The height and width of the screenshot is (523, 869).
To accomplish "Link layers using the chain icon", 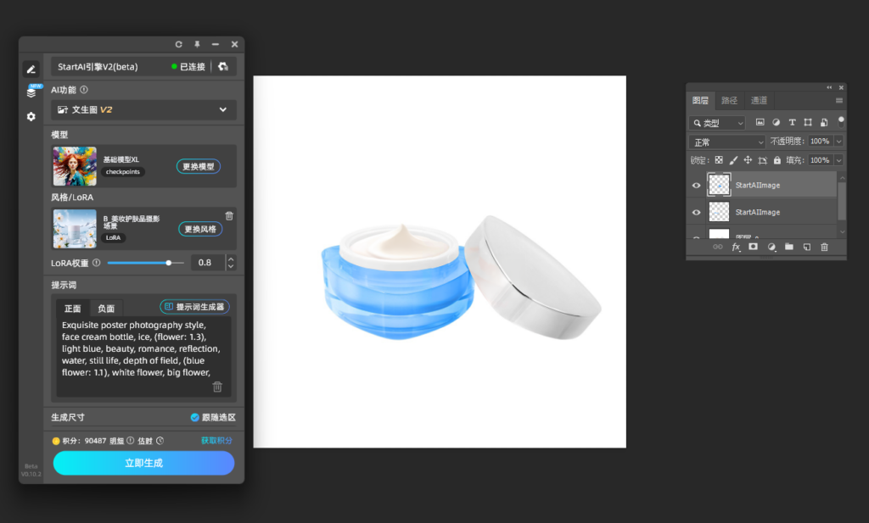I will (718, 247).
